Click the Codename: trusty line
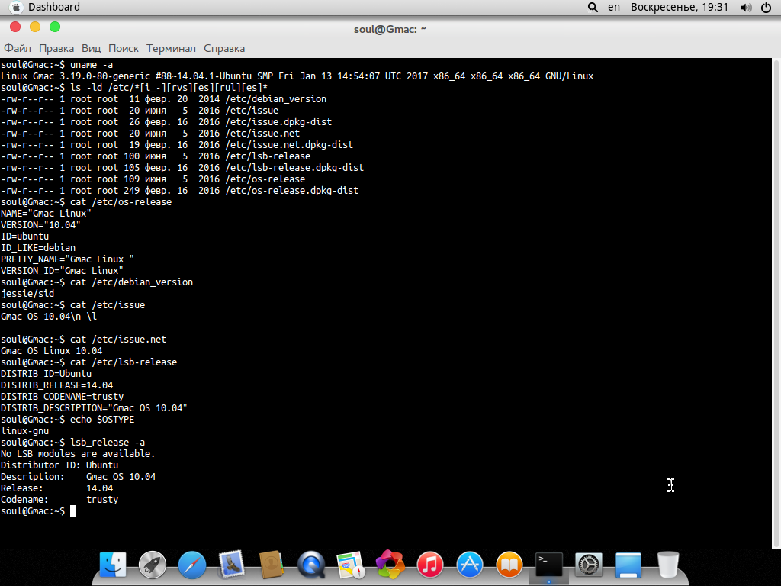The image size is (781, 586). point(59,499)
